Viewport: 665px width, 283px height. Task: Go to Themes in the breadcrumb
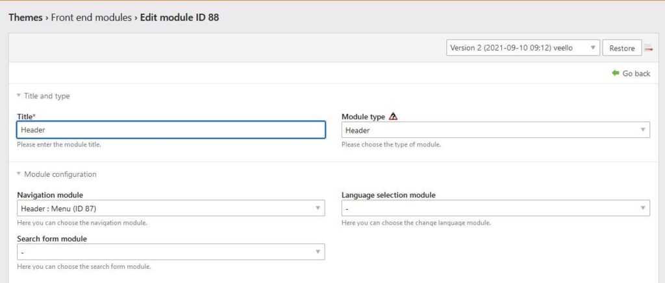point(25,17)
